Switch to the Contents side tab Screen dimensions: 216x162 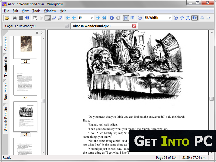tap(6, 44)
